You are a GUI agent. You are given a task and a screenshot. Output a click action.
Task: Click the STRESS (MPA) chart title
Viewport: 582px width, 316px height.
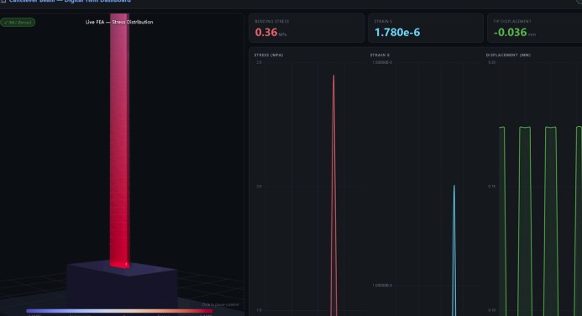click(269, 55)
